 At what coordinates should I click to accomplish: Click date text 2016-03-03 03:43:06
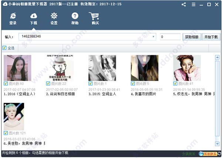point(20,139)
